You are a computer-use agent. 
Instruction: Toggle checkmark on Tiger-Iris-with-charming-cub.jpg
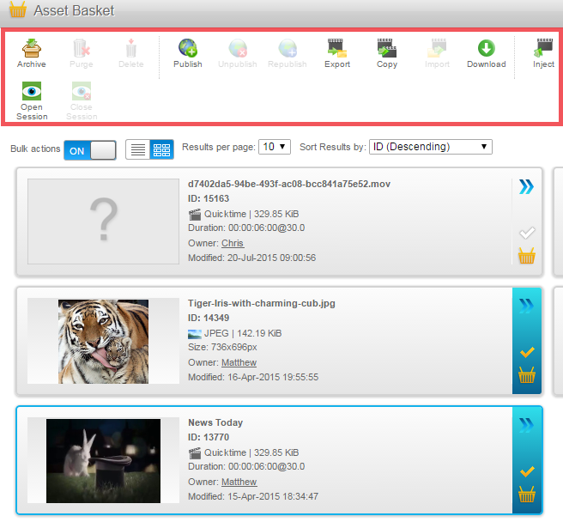click(x=527, y=352)
